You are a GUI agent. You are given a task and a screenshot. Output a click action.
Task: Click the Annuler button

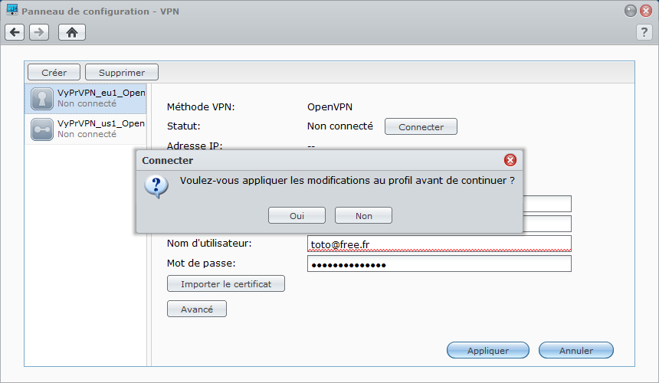576,350
